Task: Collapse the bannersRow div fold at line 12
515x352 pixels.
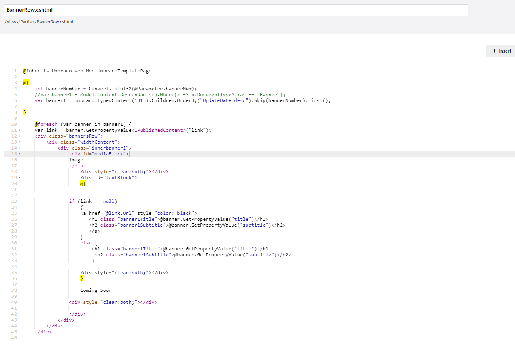Action: point(19,136)
